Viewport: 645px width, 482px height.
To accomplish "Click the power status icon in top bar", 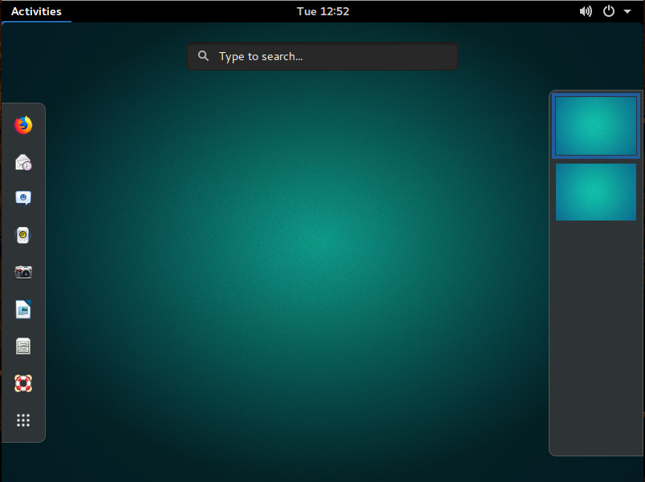I will (607, 11).
